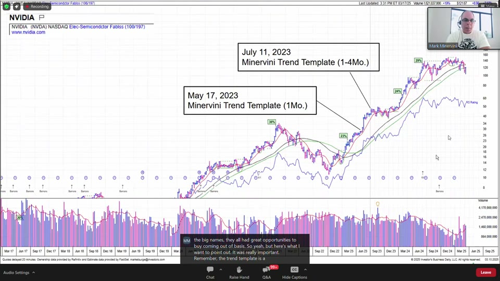Click the July 11, 2023 annotation box
The image size is (500, 281).
(x=308, y=57)
